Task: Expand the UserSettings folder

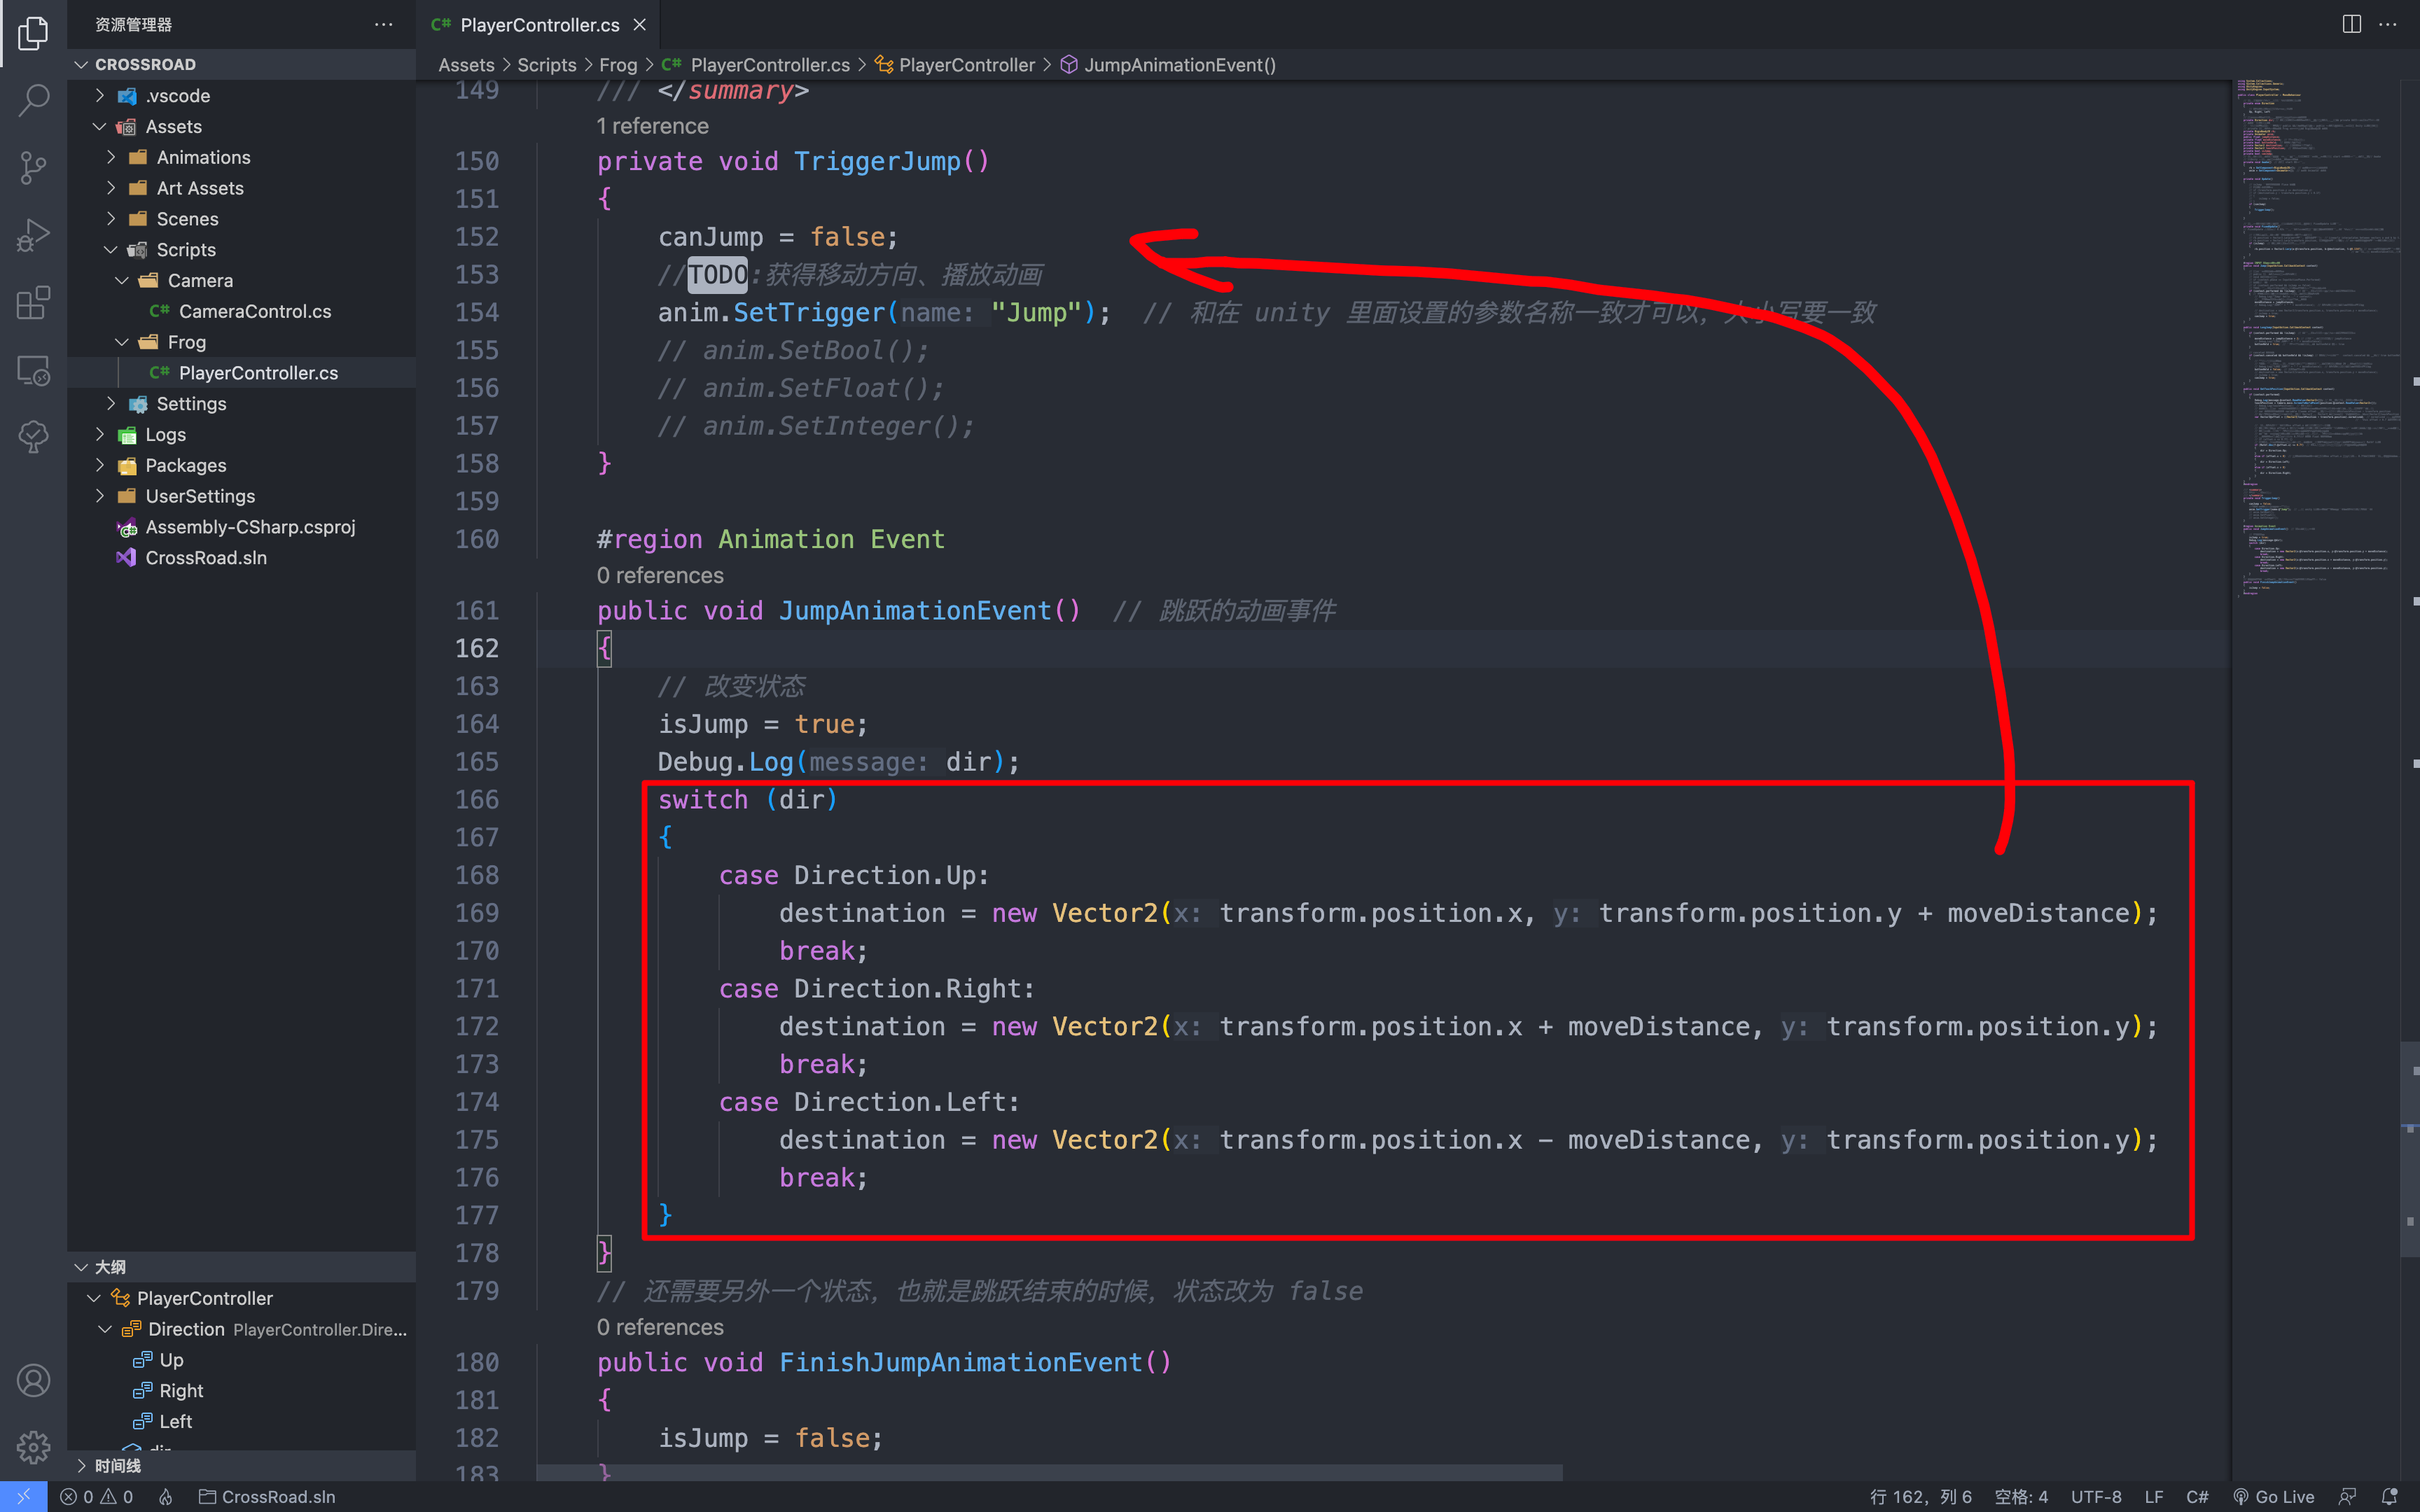Action: 241,497
